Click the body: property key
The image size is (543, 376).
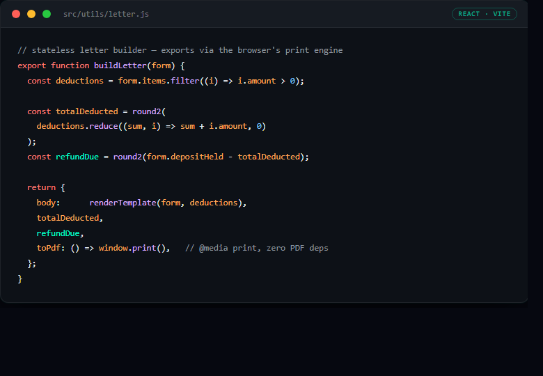coord(48,203)
